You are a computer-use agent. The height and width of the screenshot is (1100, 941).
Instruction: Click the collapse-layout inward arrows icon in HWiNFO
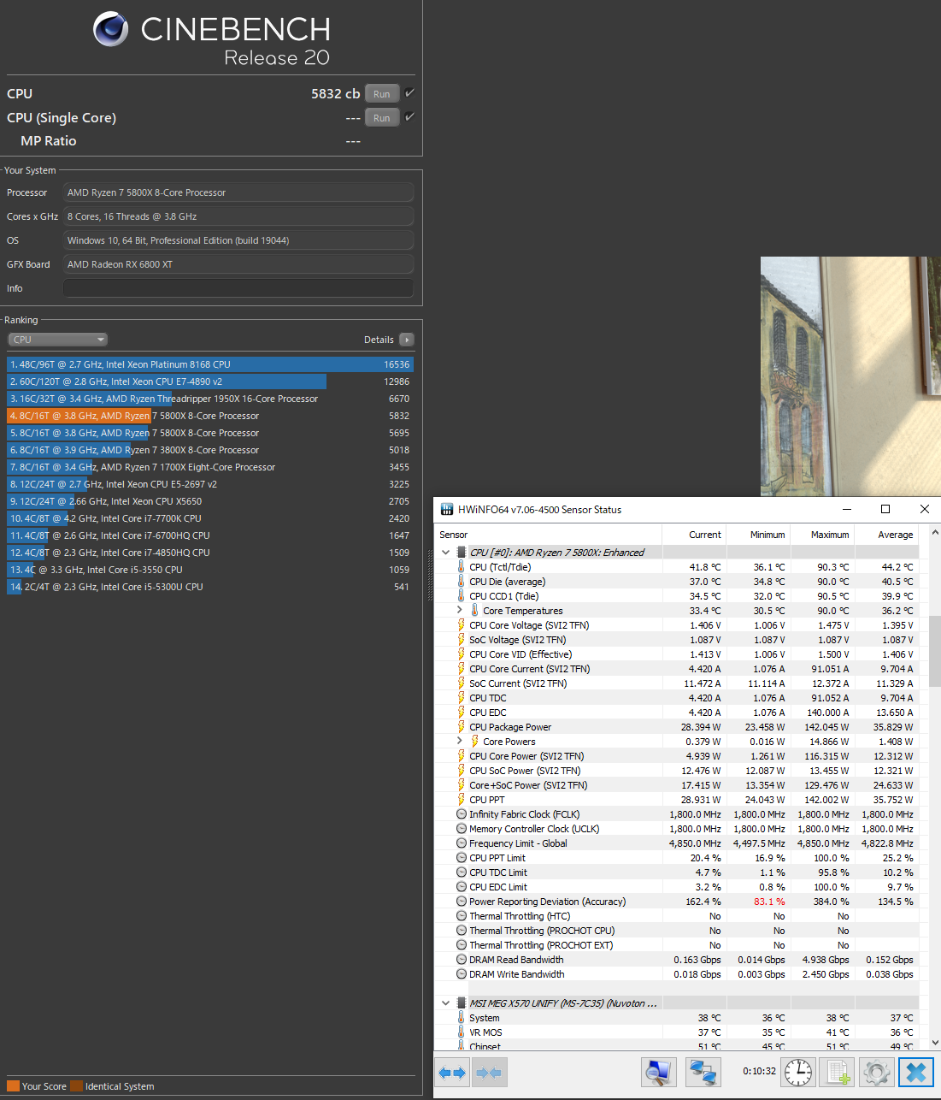click(489, 1072)
